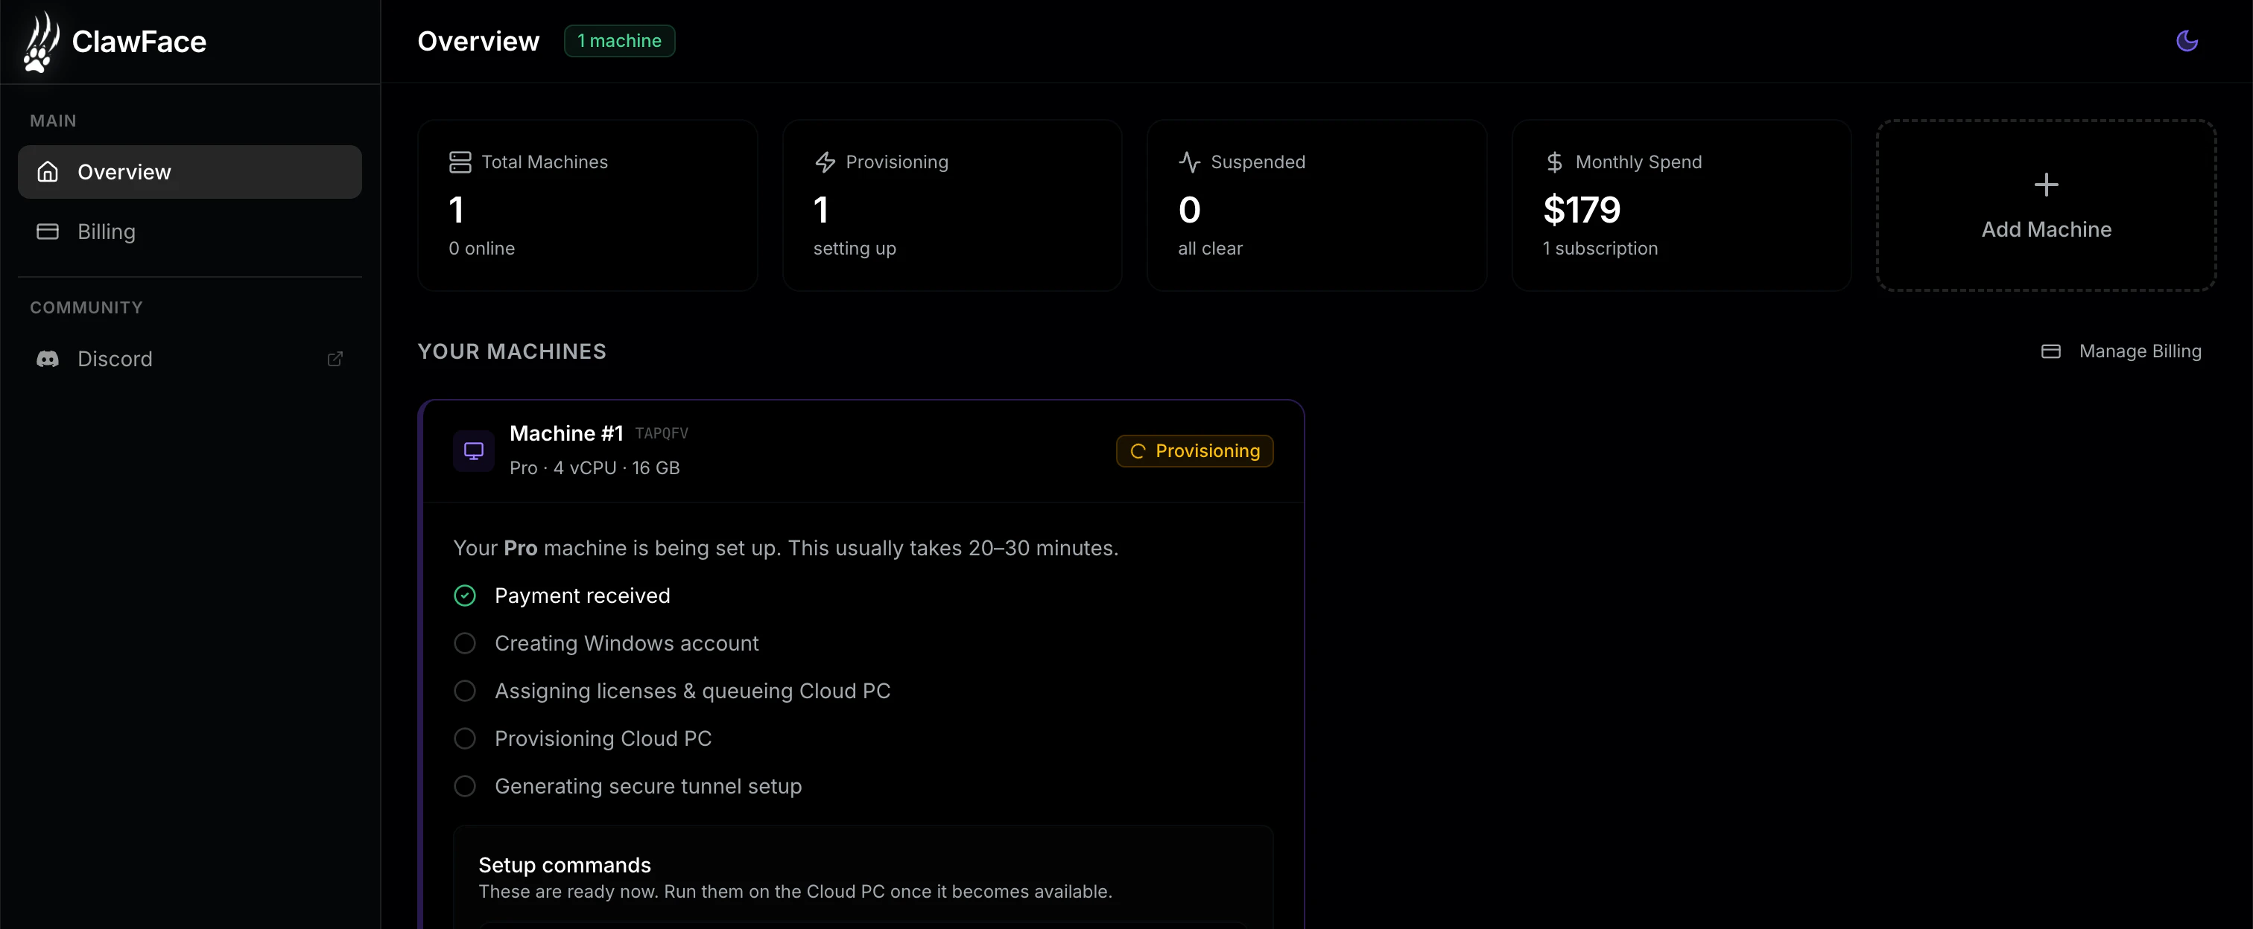Go to the Billing sidebar page

(105, 232)
